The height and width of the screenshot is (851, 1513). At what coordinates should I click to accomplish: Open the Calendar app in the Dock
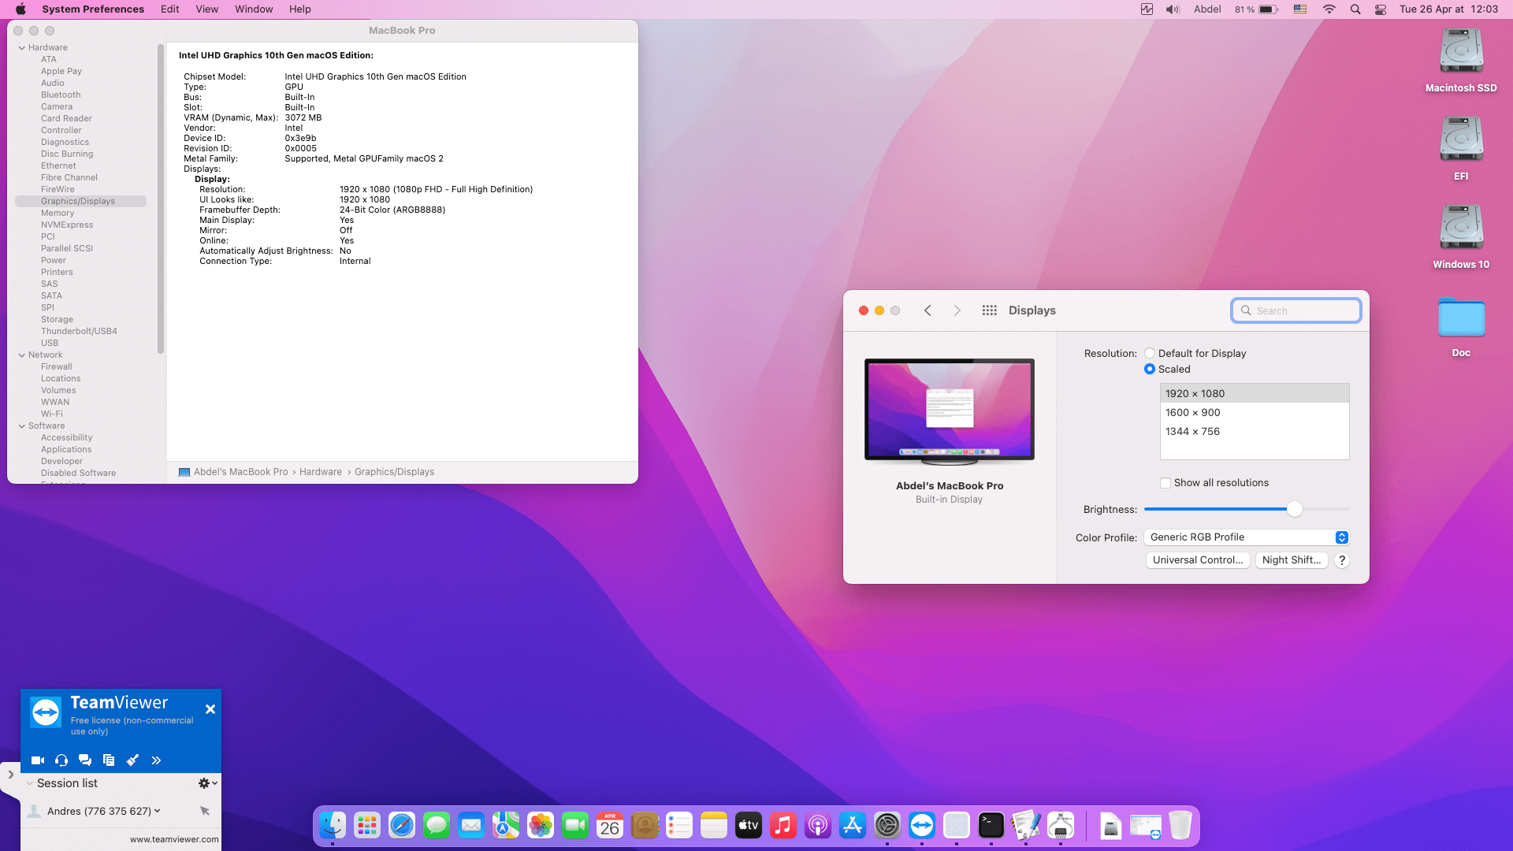[x=610, y=825]
